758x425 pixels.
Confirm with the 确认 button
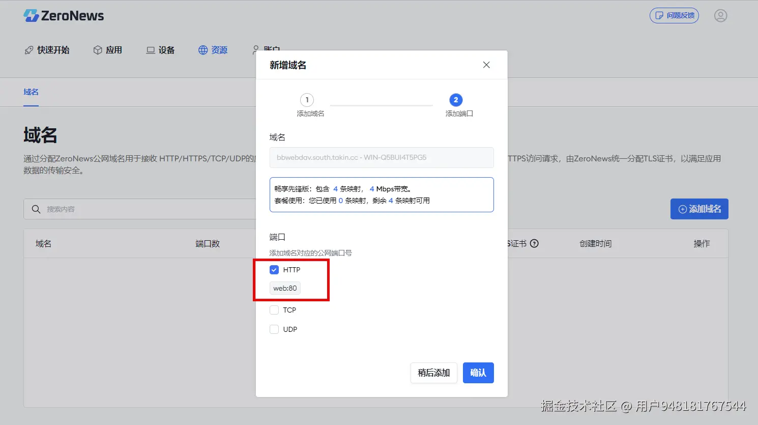478,373
